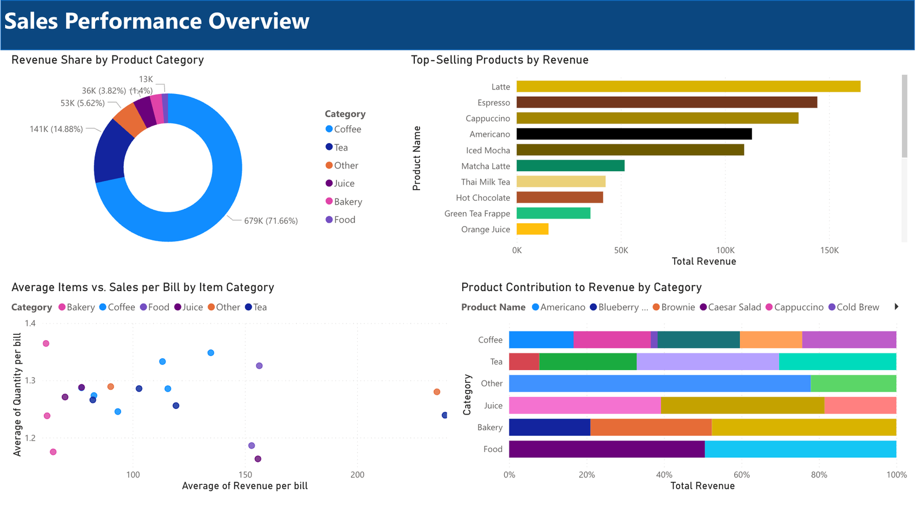This screenshot has height=508, width=922.
Task: Expand more product legend items with arrow
Action: (x=897, y=307)
